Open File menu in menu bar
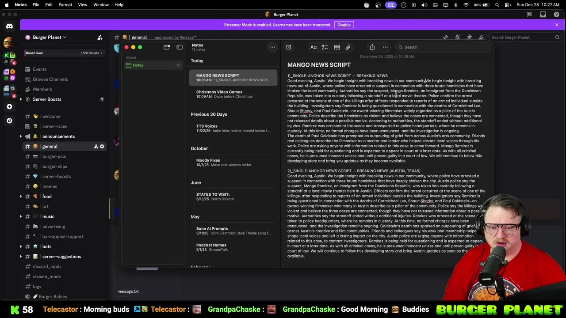The image size is (566, 318). click(36, 5)
